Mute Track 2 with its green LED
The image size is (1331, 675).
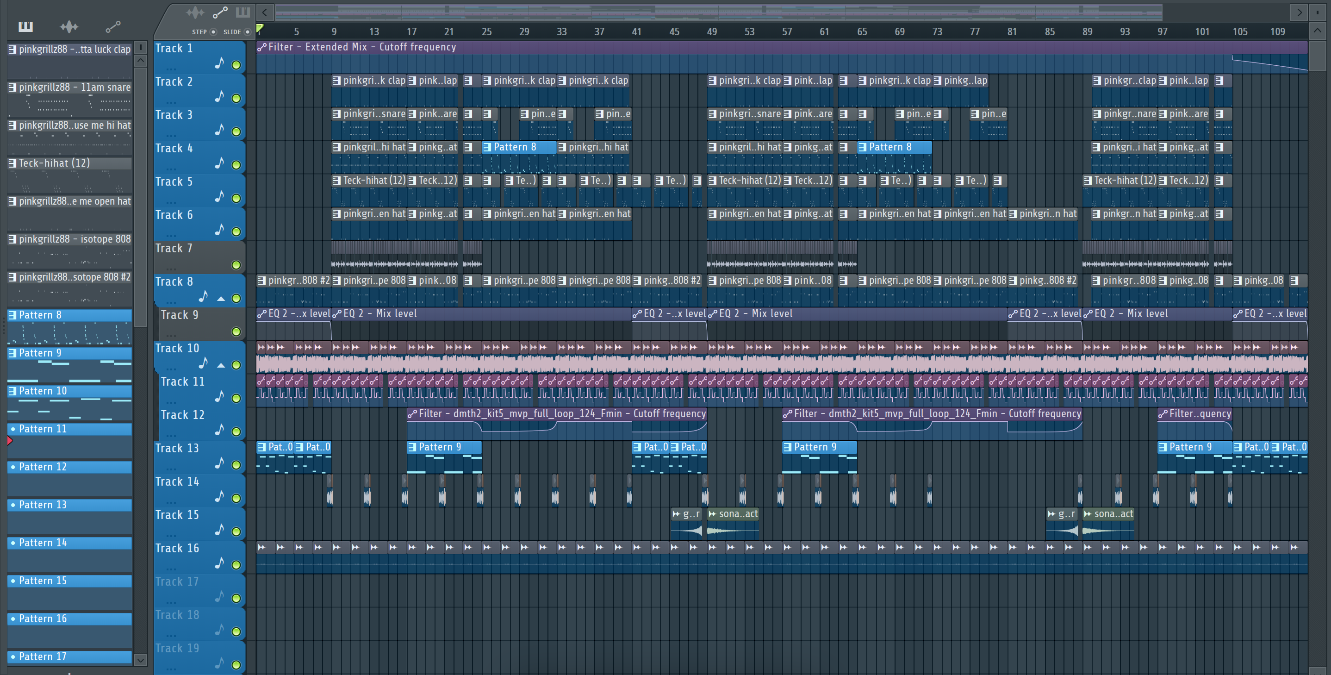pyautogui.click(x=236, y=98)
